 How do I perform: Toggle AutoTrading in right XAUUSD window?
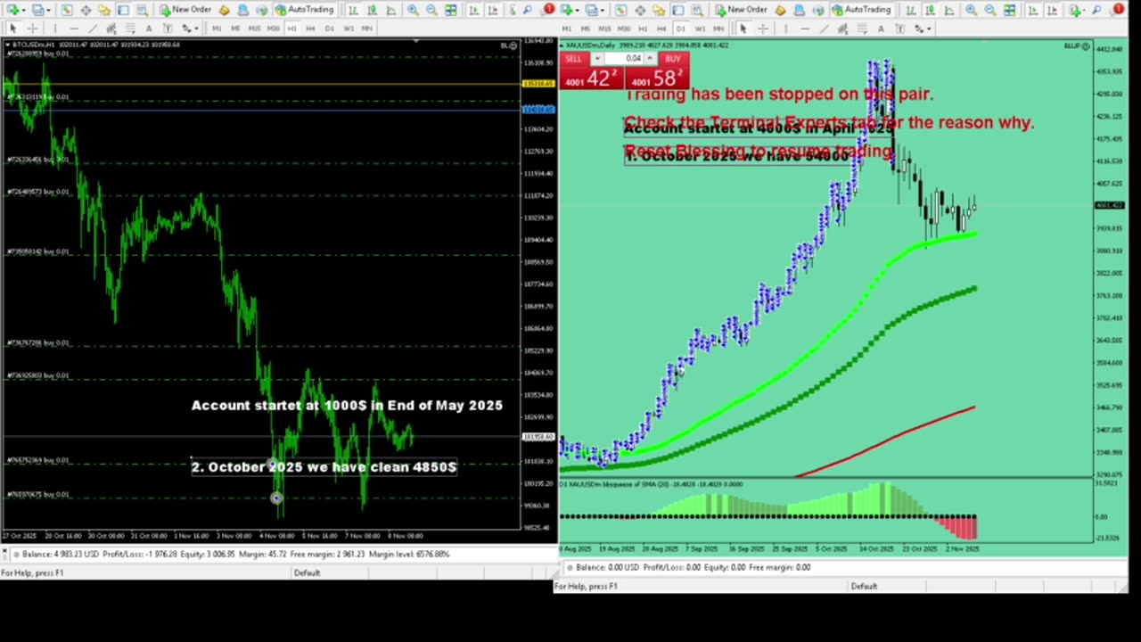tap(860, 10)
